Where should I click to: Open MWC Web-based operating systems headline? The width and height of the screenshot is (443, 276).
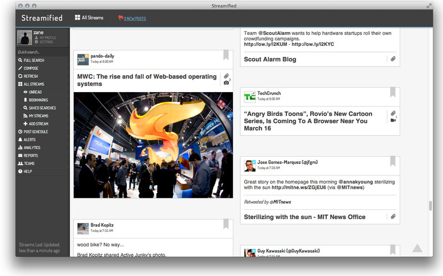click(x=147, y=80)
